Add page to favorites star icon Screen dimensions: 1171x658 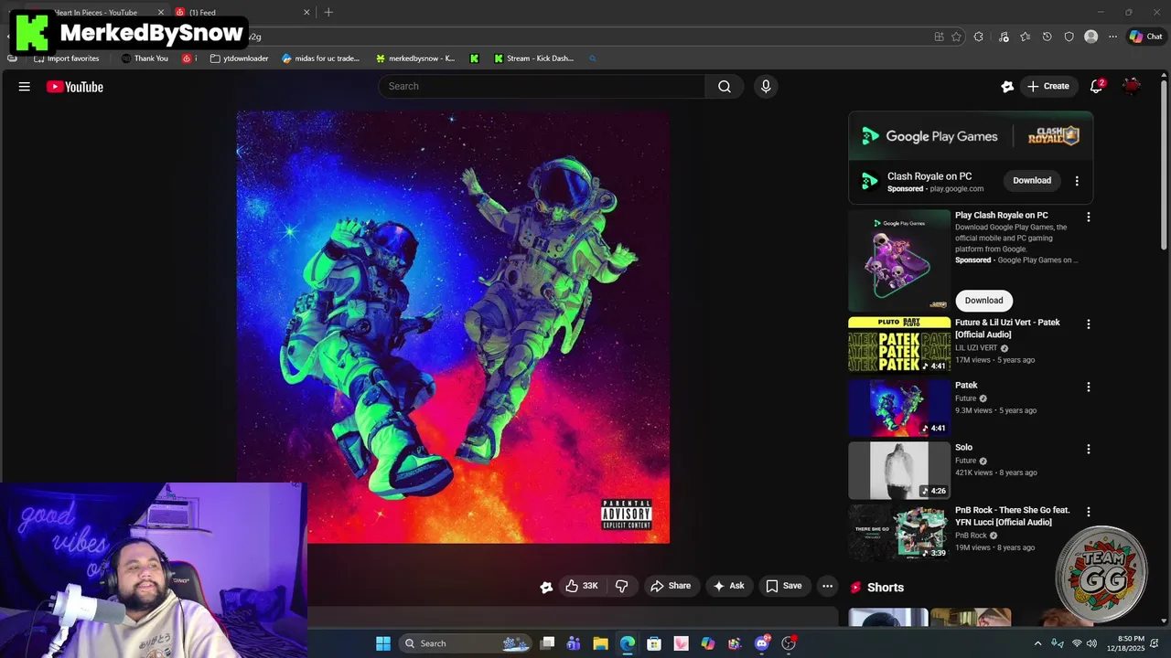click(x=956, y=37)
